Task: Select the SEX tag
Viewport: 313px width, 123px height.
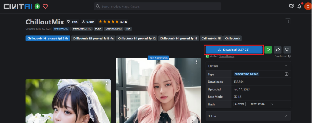Action: (x=128, y=29)
